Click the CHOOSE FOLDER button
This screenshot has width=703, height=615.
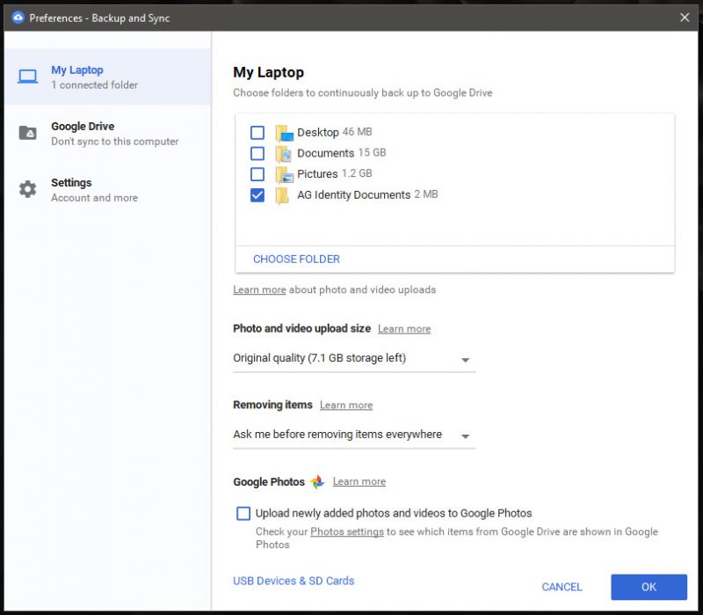tap(296, 259)
